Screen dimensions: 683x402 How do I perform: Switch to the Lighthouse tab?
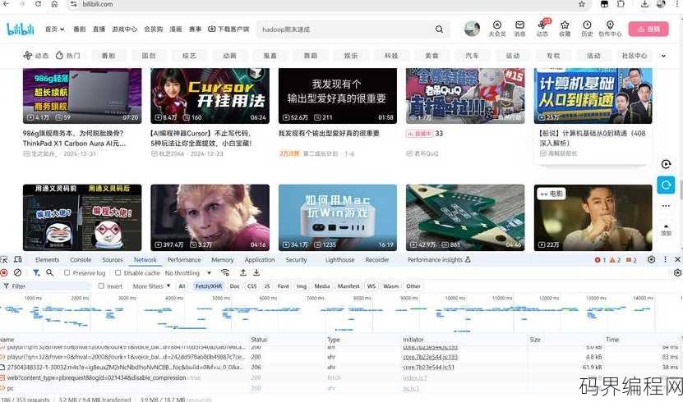[x=339, y=259]
